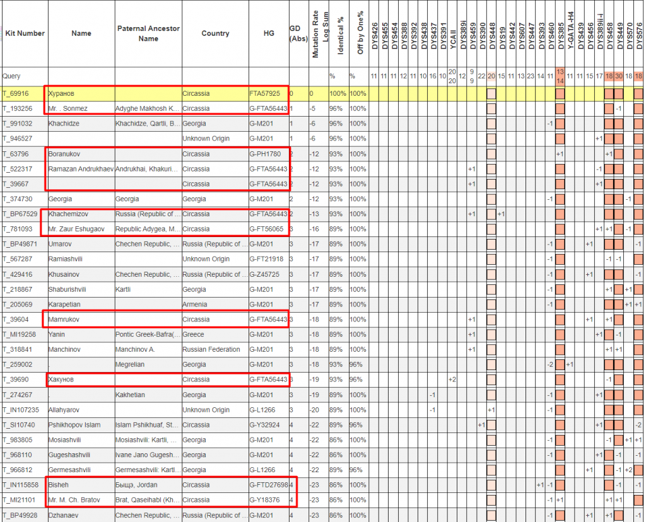Click kit number T_SI10740
The width and height of the screenshot is (646, 522).
click(x=18, y=425)
